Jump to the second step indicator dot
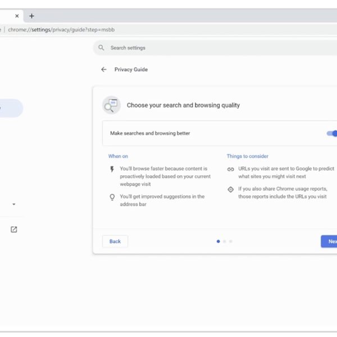Viewport: 337px width, 337px height. 224,242
